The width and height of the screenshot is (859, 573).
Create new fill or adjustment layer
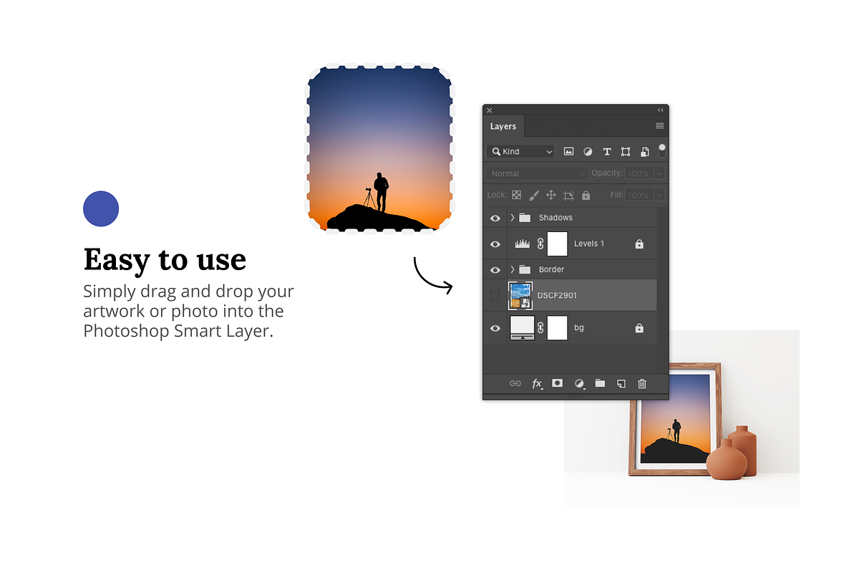coord(579,384)
